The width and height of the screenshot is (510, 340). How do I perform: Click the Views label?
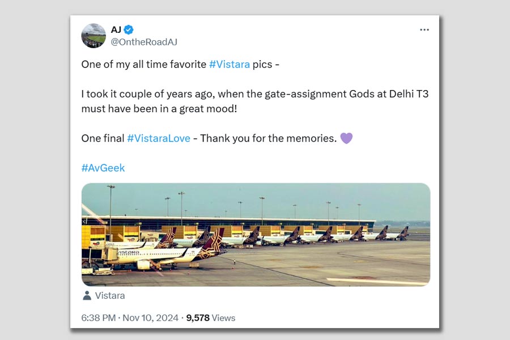point(223,318)
